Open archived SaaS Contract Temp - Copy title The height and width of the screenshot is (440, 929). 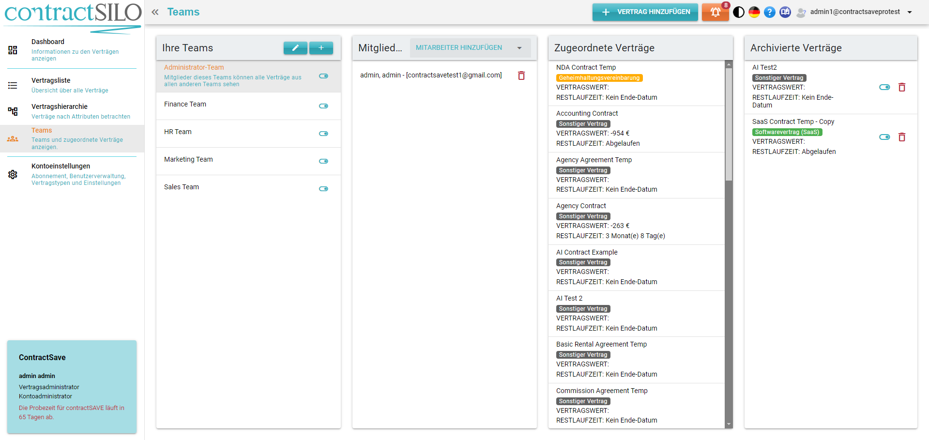coord(793,121)
